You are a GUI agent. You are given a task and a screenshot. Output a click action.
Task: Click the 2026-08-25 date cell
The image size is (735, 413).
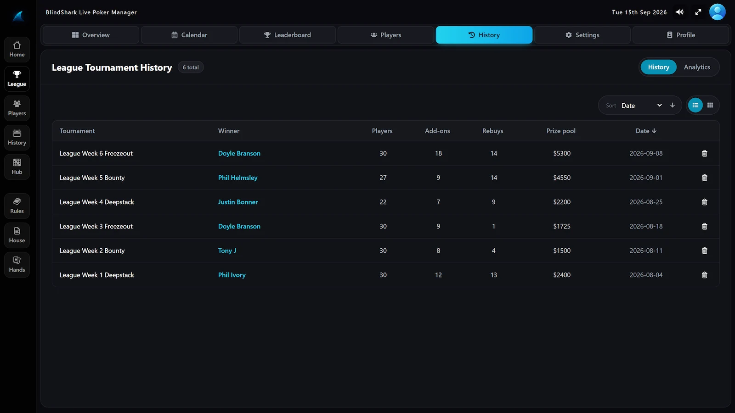point(646,202)
